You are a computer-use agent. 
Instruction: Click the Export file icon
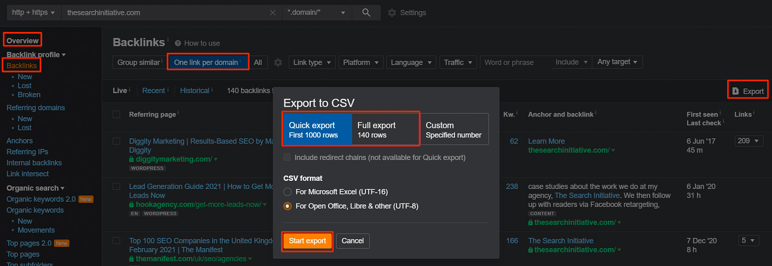735,91
